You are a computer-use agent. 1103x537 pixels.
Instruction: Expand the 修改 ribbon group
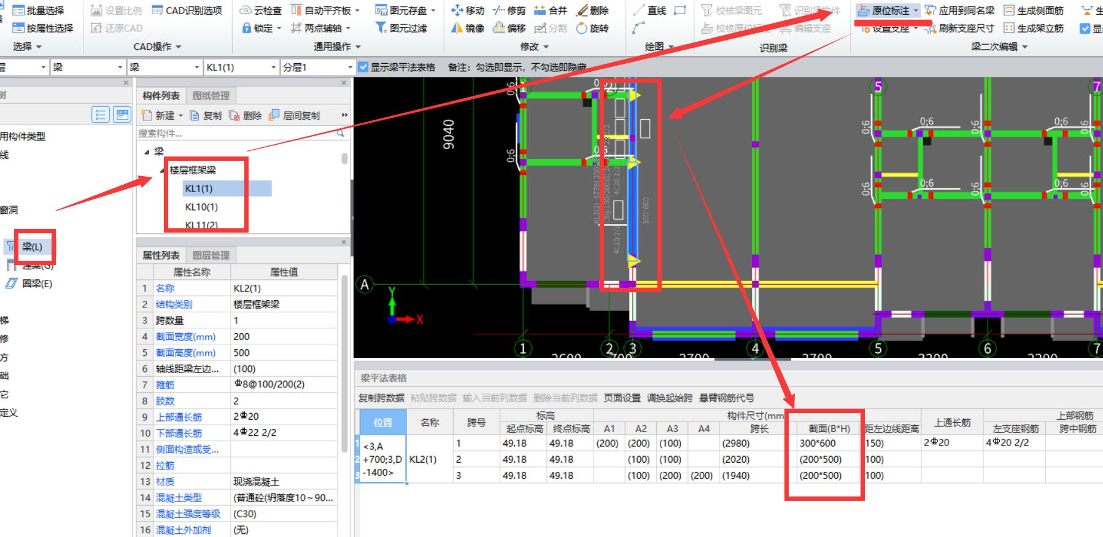pyautogui.click(x=535, y=47)
